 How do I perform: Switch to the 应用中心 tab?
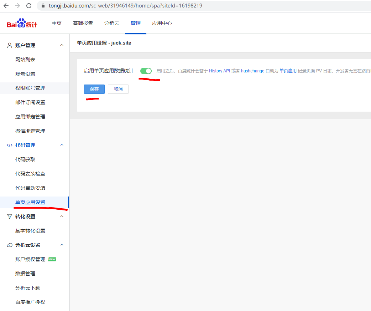[x=162, y=23]
